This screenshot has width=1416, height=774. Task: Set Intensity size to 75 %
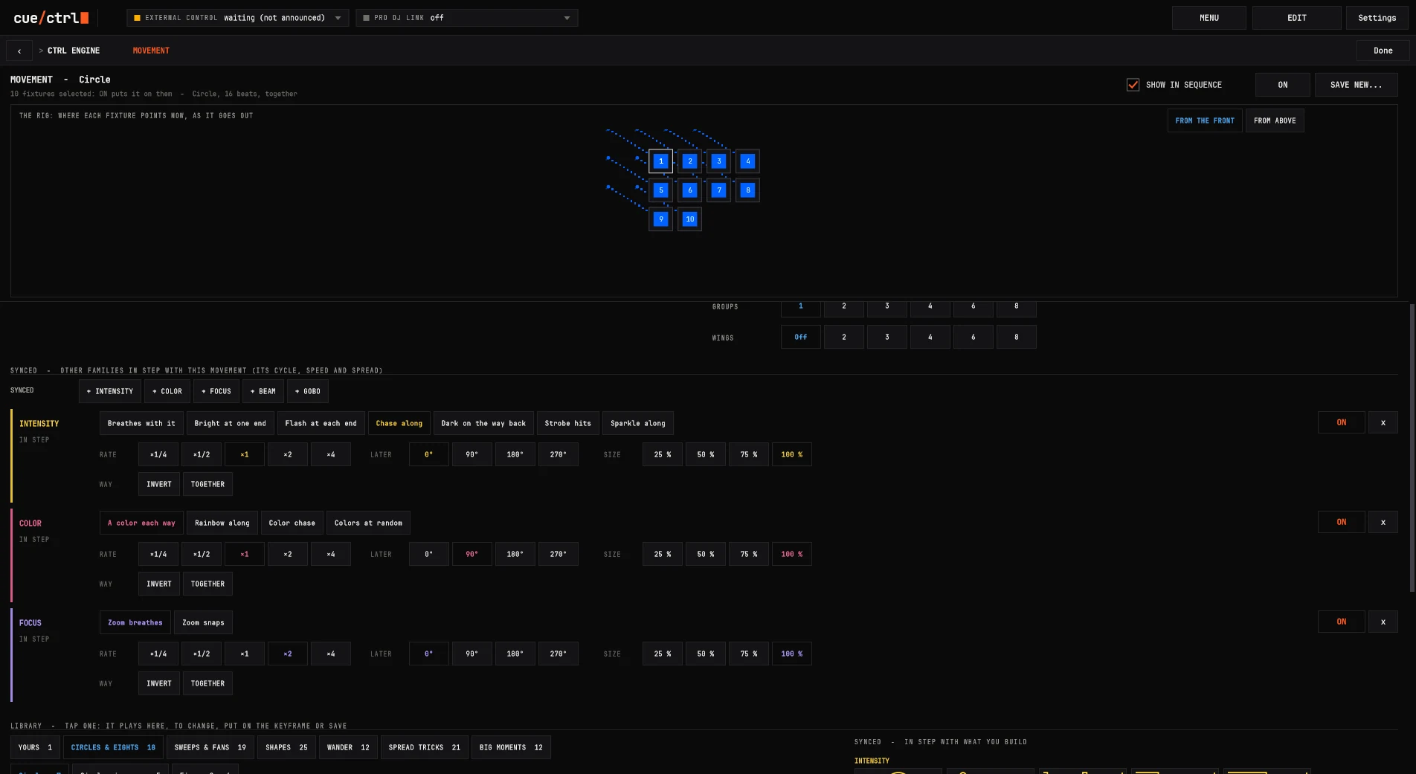point(748,454)
